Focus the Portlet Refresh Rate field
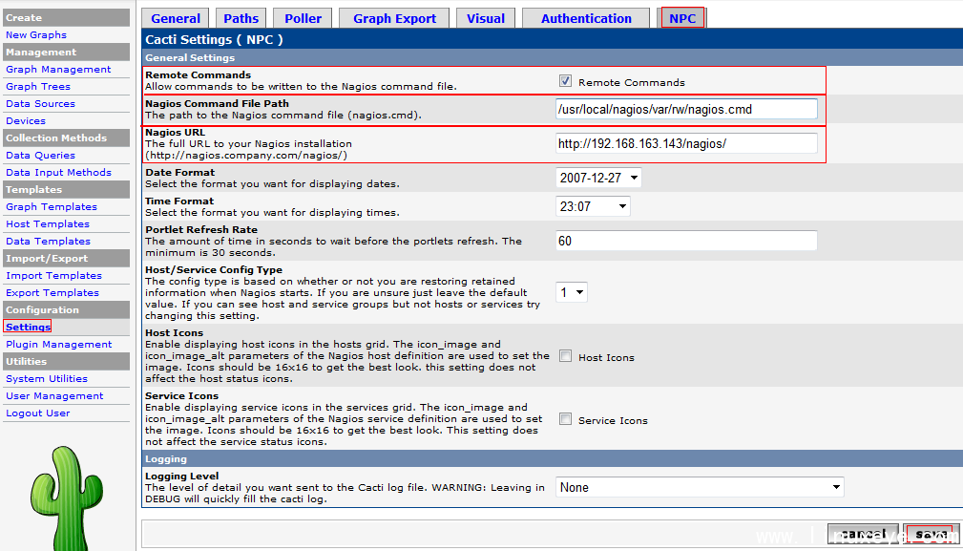This screenshot has width=963, height=551. pos(686,241)
